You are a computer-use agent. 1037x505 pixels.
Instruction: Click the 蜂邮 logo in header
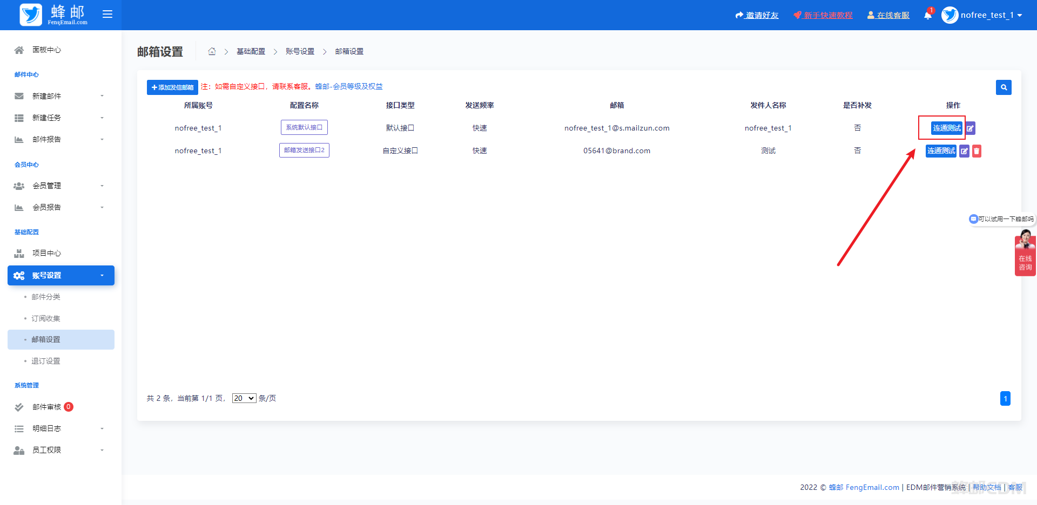[53, 15]
